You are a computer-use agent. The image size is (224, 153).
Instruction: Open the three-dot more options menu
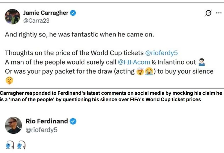[218, 13]
